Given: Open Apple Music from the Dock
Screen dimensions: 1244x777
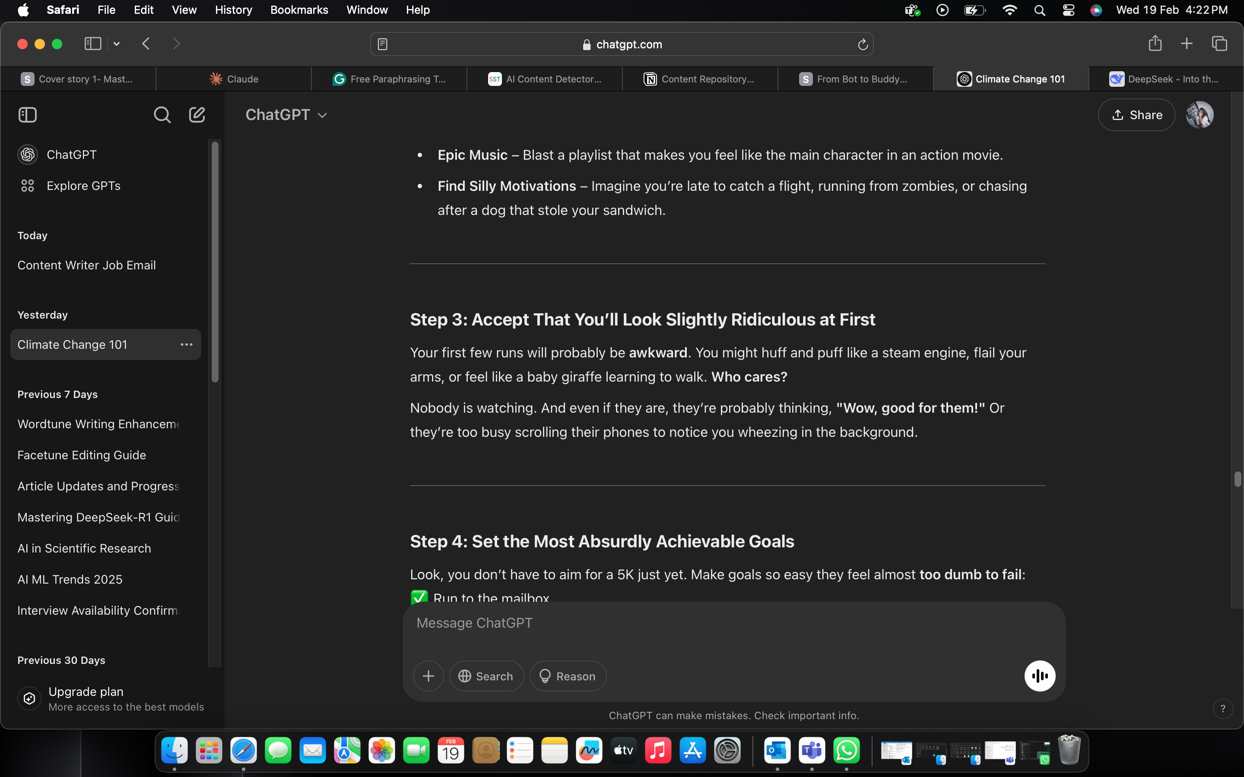Looking at the screenshot, I should [658, 751].
